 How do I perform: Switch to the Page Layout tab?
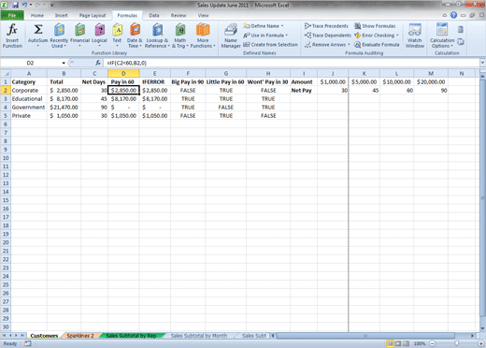pyautogui.click(x=93, y=15)
